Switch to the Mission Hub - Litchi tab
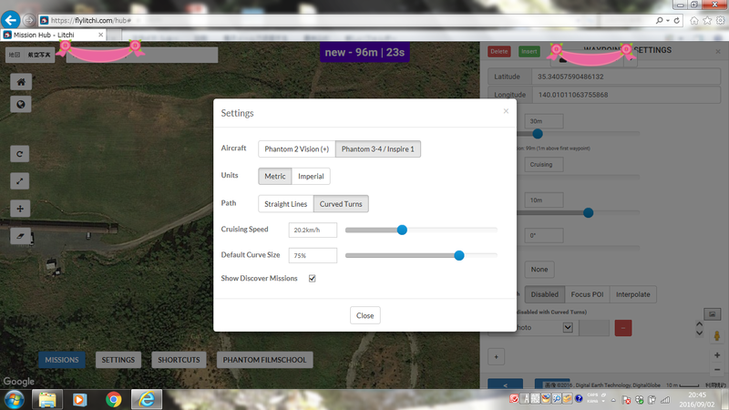This screenshot has height=410, width=729. coord(54,35)
